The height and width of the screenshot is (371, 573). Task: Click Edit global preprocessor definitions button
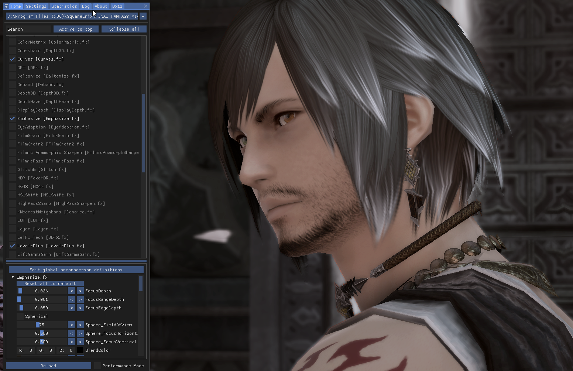tap(76, 270)
